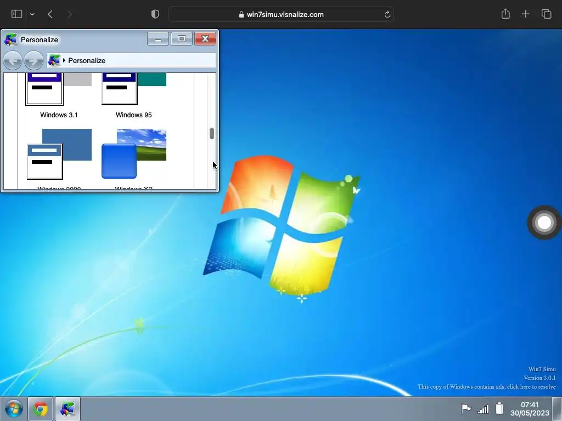Click the network signal tray icon
This screenshot has width=562, height=421.
pos(483,409)
